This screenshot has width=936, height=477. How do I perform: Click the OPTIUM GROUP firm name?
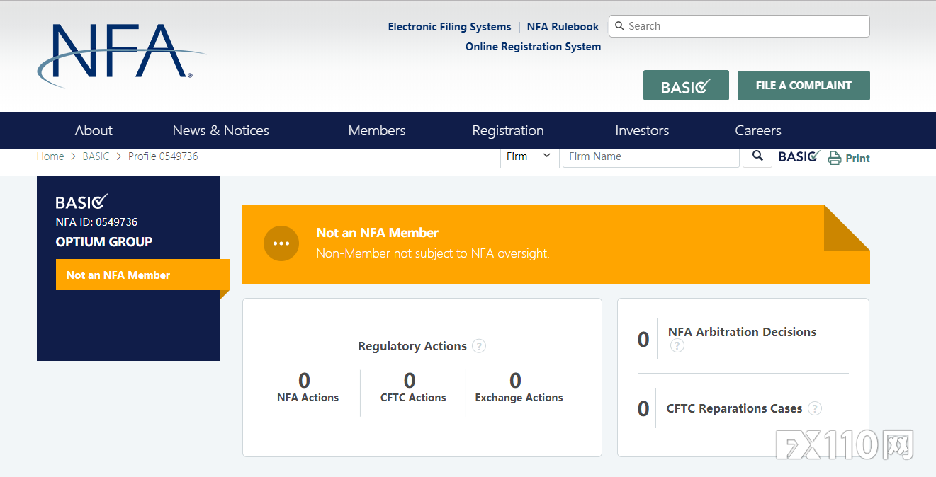point(104,242)
